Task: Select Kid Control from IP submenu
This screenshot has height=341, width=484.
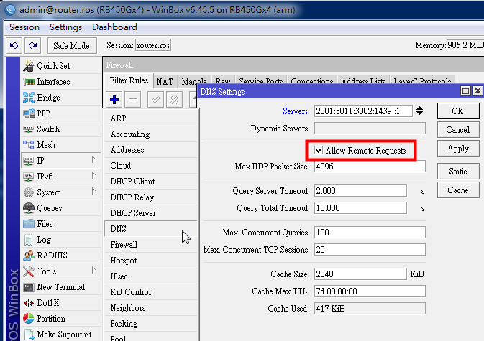Action: click(150, 291)
